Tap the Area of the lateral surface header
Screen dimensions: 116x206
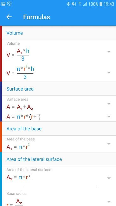click(59, 159)
